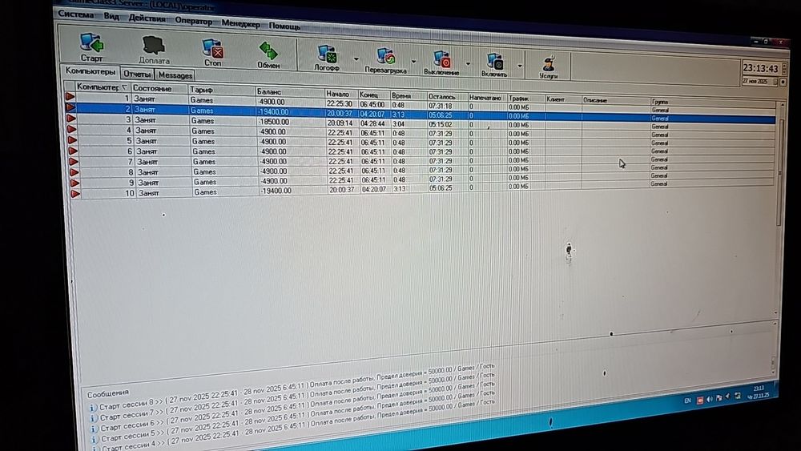This screenshot has width=801, height=451.
Task: Sort by the Тариф column header
Action: click(x=221, y=90)
